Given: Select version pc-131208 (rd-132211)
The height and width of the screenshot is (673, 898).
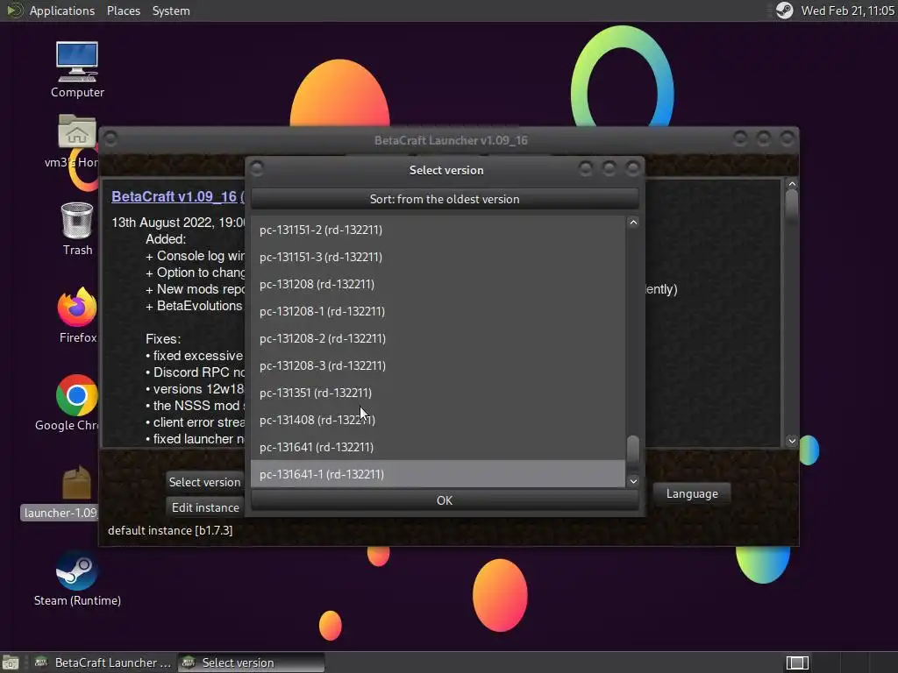Looking at the screenshot, I should click(438, 284).
